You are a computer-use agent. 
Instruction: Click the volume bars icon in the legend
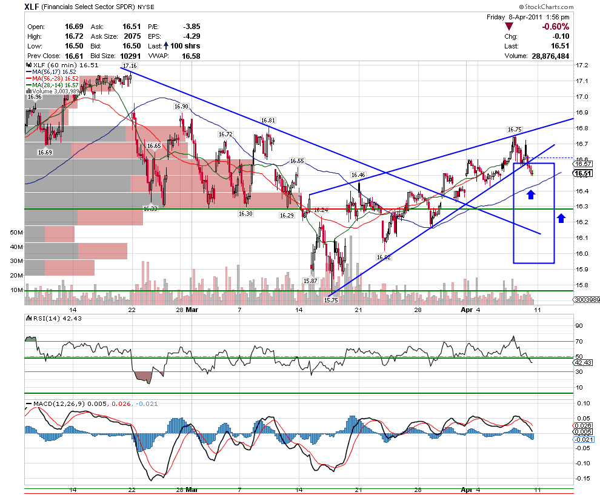pyautogui.click(x=28, y=91)
